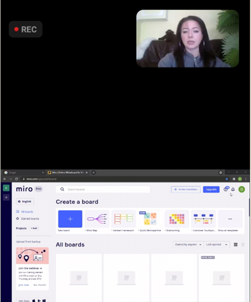Expand the Owned by anyone dropdown
The height and width of the screenshot is (302, 251).
pyautogui.click(x=188, y=244)
